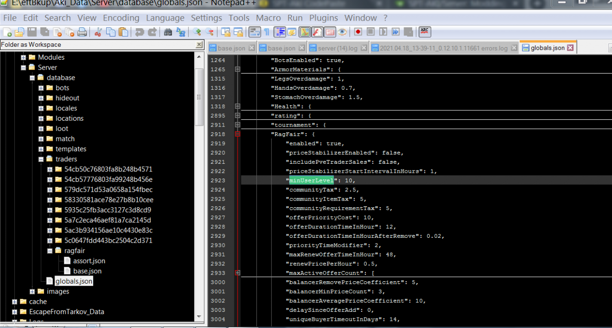Collapse the "RagFair" code block

pyautogui.click(x=237, y=134)
